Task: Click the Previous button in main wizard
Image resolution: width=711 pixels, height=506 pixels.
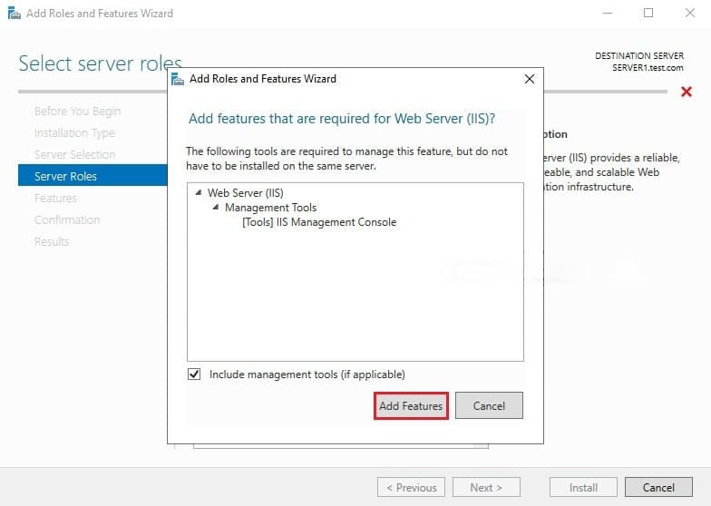Action: click(x=412, y=488)
